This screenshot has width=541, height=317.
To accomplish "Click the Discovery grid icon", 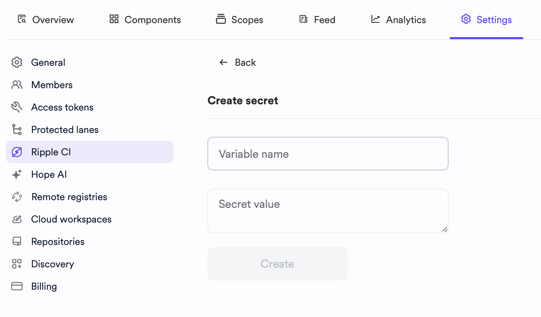I will point(17,264).
